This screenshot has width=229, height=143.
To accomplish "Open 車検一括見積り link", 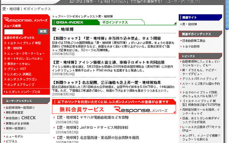I will [16, 128].
